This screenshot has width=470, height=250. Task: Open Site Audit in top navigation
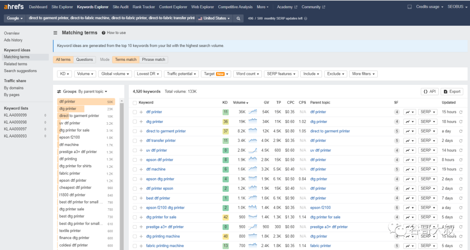121,7
